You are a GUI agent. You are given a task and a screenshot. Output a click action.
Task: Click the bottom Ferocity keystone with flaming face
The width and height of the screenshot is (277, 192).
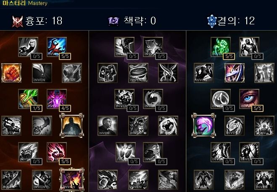click(71, 180)
